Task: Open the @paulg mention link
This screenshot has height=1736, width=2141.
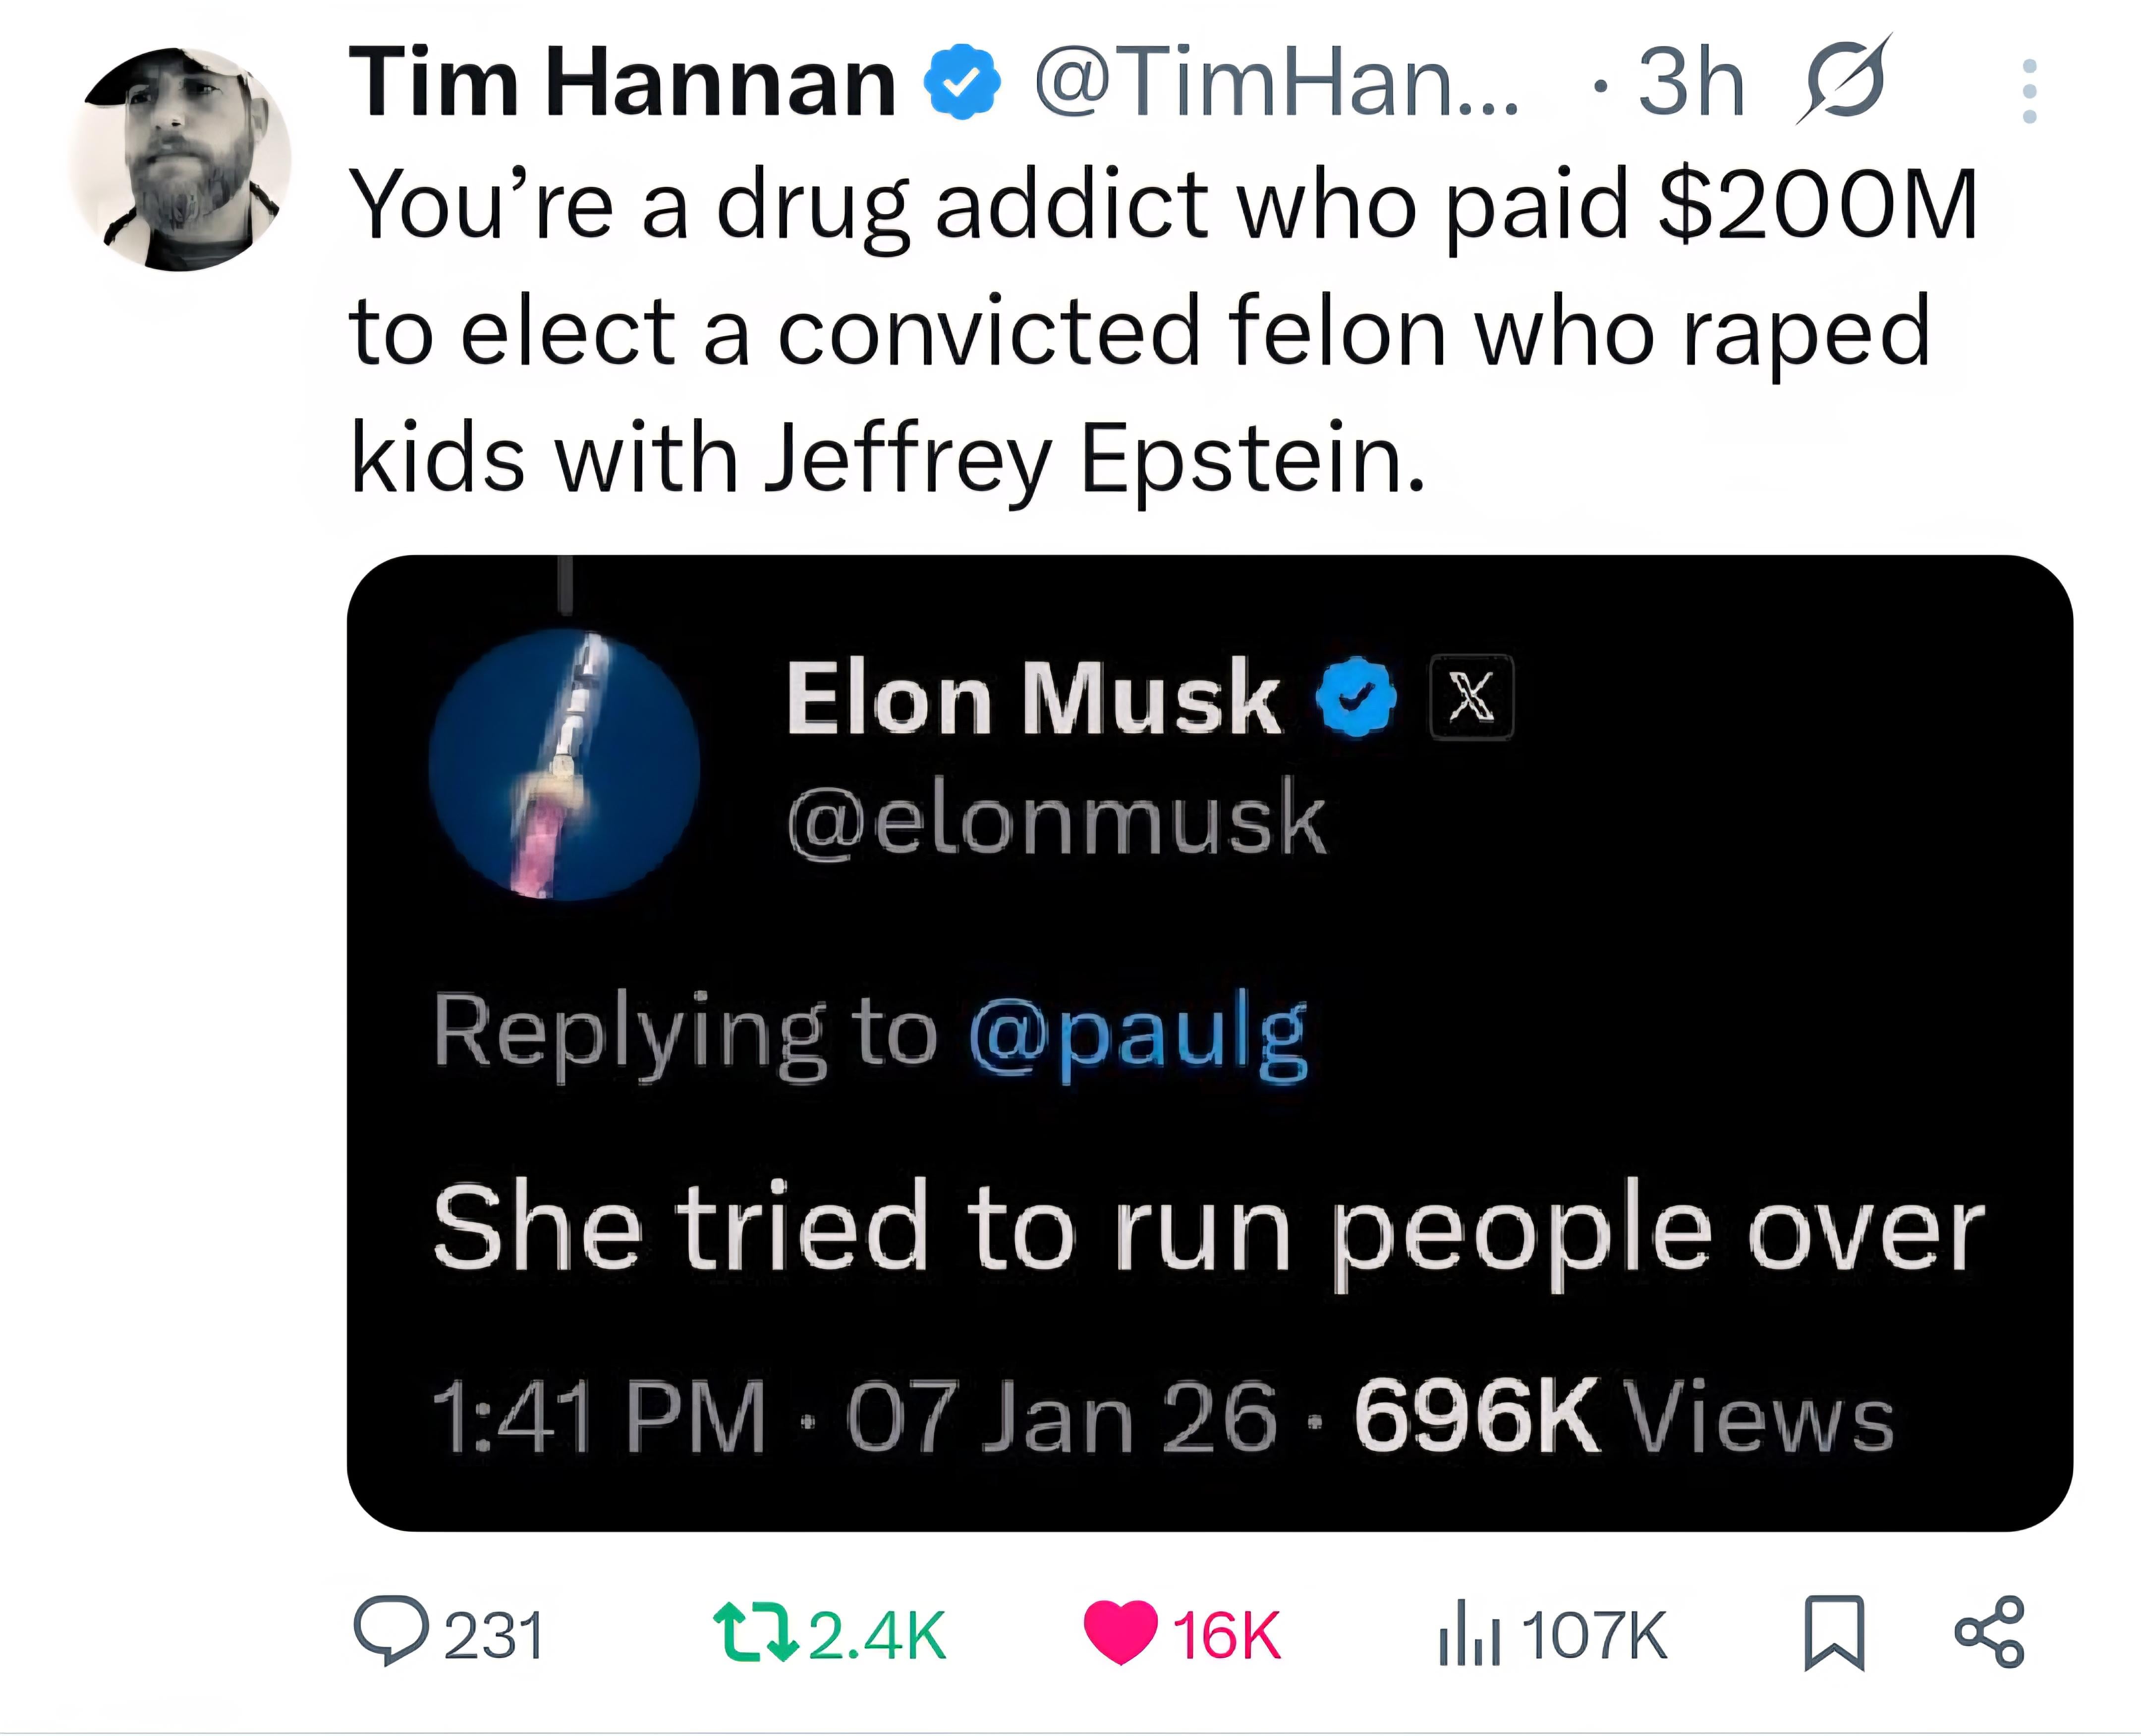Action: [1137, 1033]
